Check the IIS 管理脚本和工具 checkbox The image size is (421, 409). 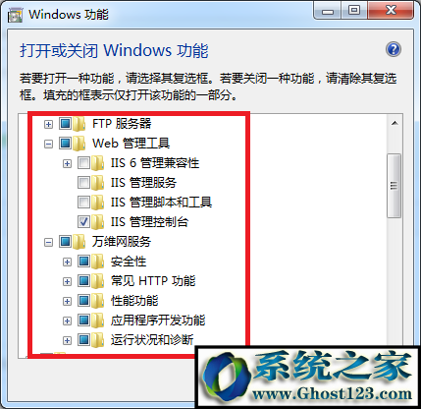coord(83,203)
